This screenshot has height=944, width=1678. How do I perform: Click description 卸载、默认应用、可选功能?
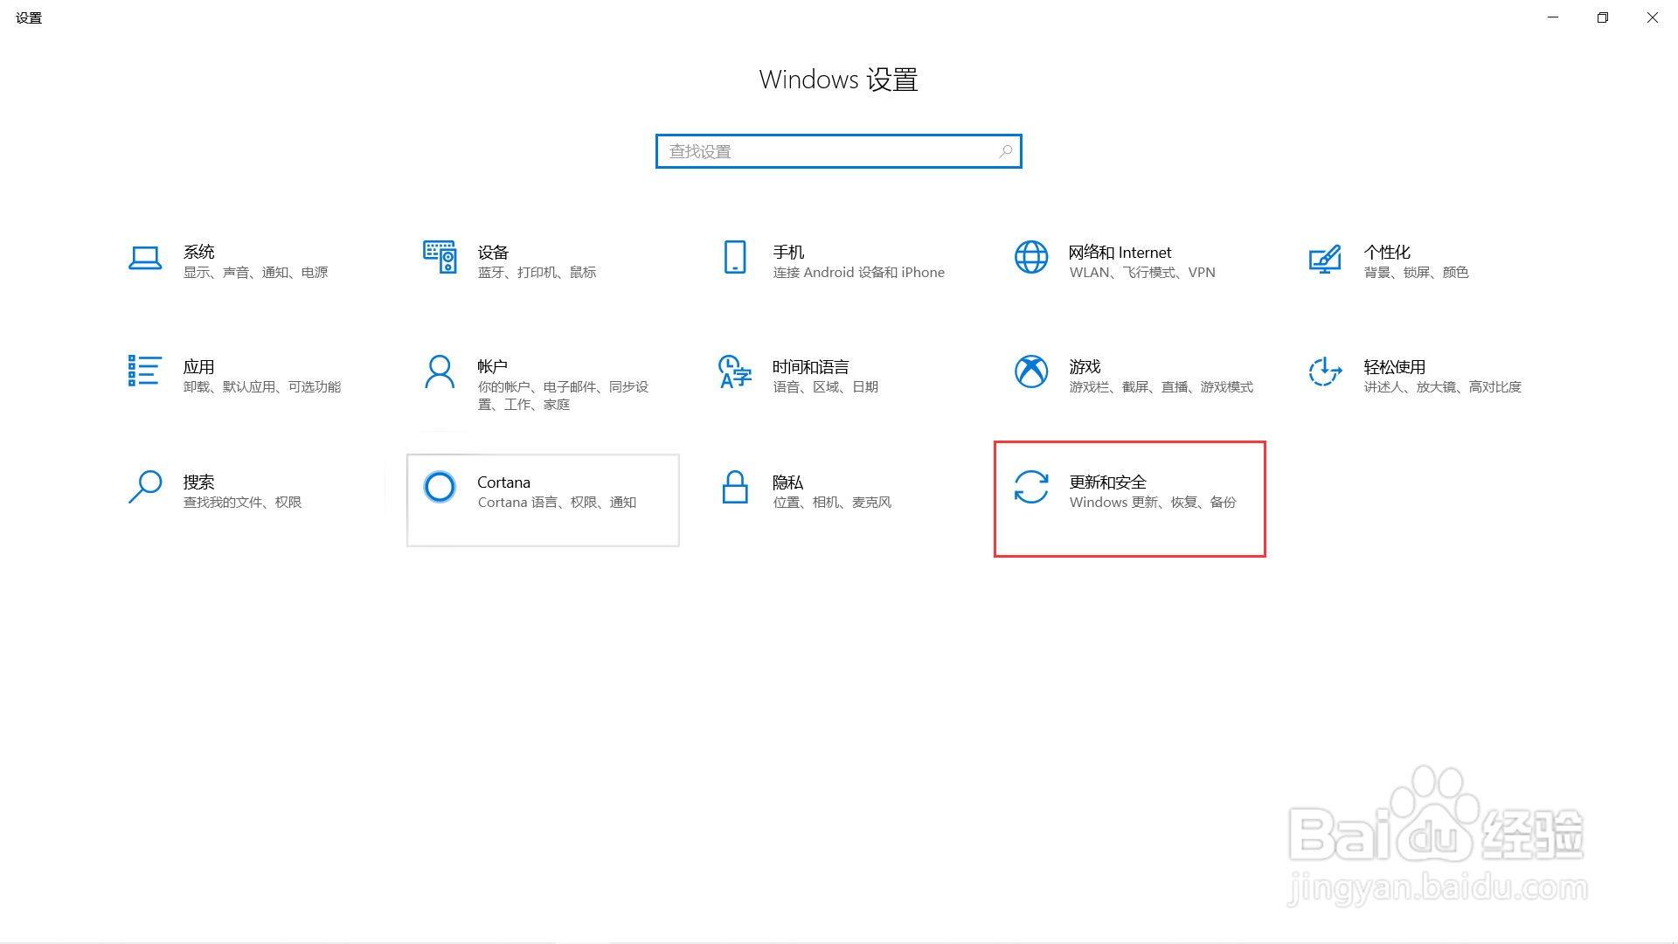point(262,387)
